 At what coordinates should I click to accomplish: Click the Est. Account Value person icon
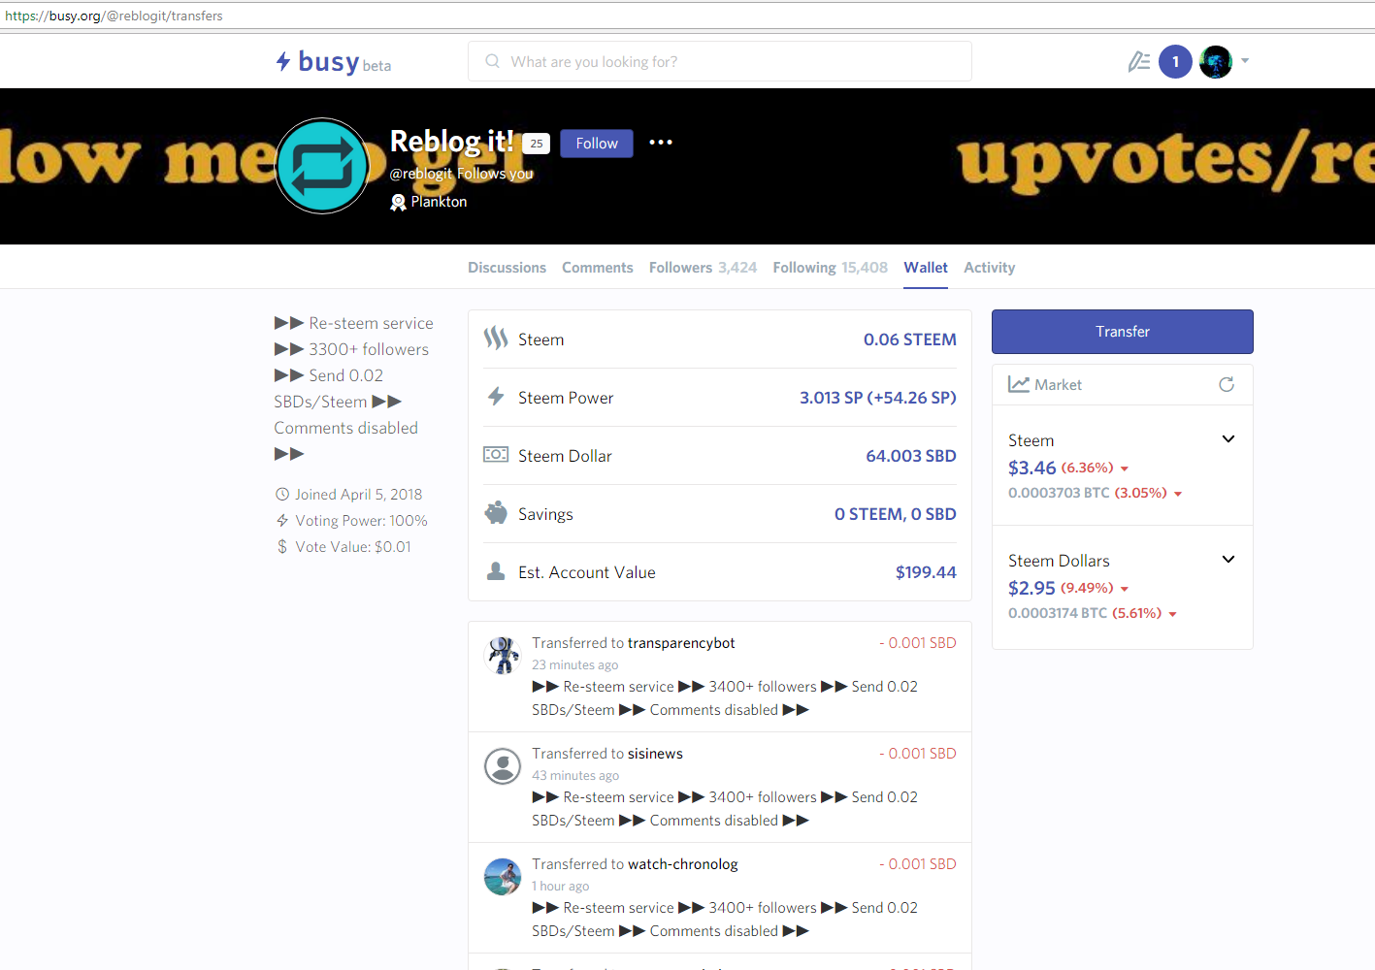(496, 571)
